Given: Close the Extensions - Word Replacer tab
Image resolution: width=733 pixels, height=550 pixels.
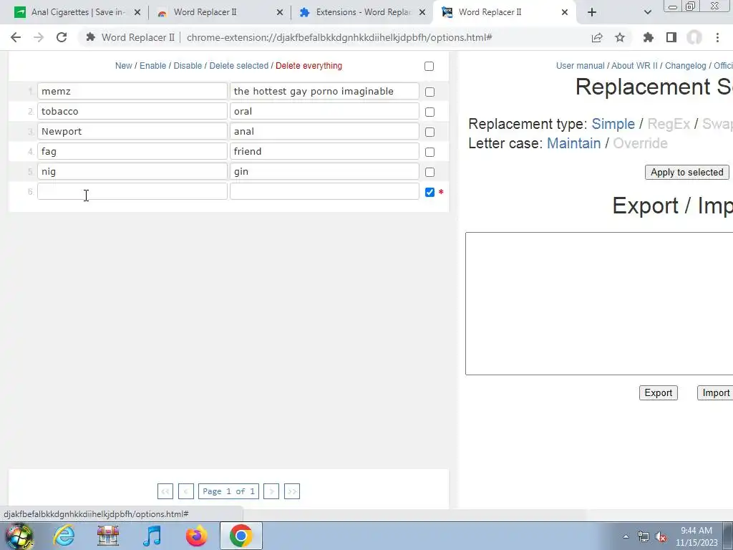Looking at the screenshot, I should pos(422,13).
